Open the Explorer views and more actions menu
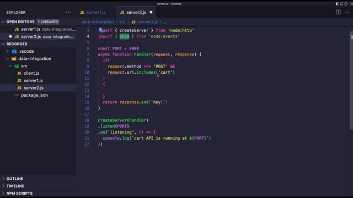 (x=68, y=12)
